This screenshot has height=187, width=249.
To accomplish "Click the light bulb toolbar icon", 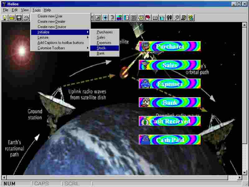I will click(5, 18).
